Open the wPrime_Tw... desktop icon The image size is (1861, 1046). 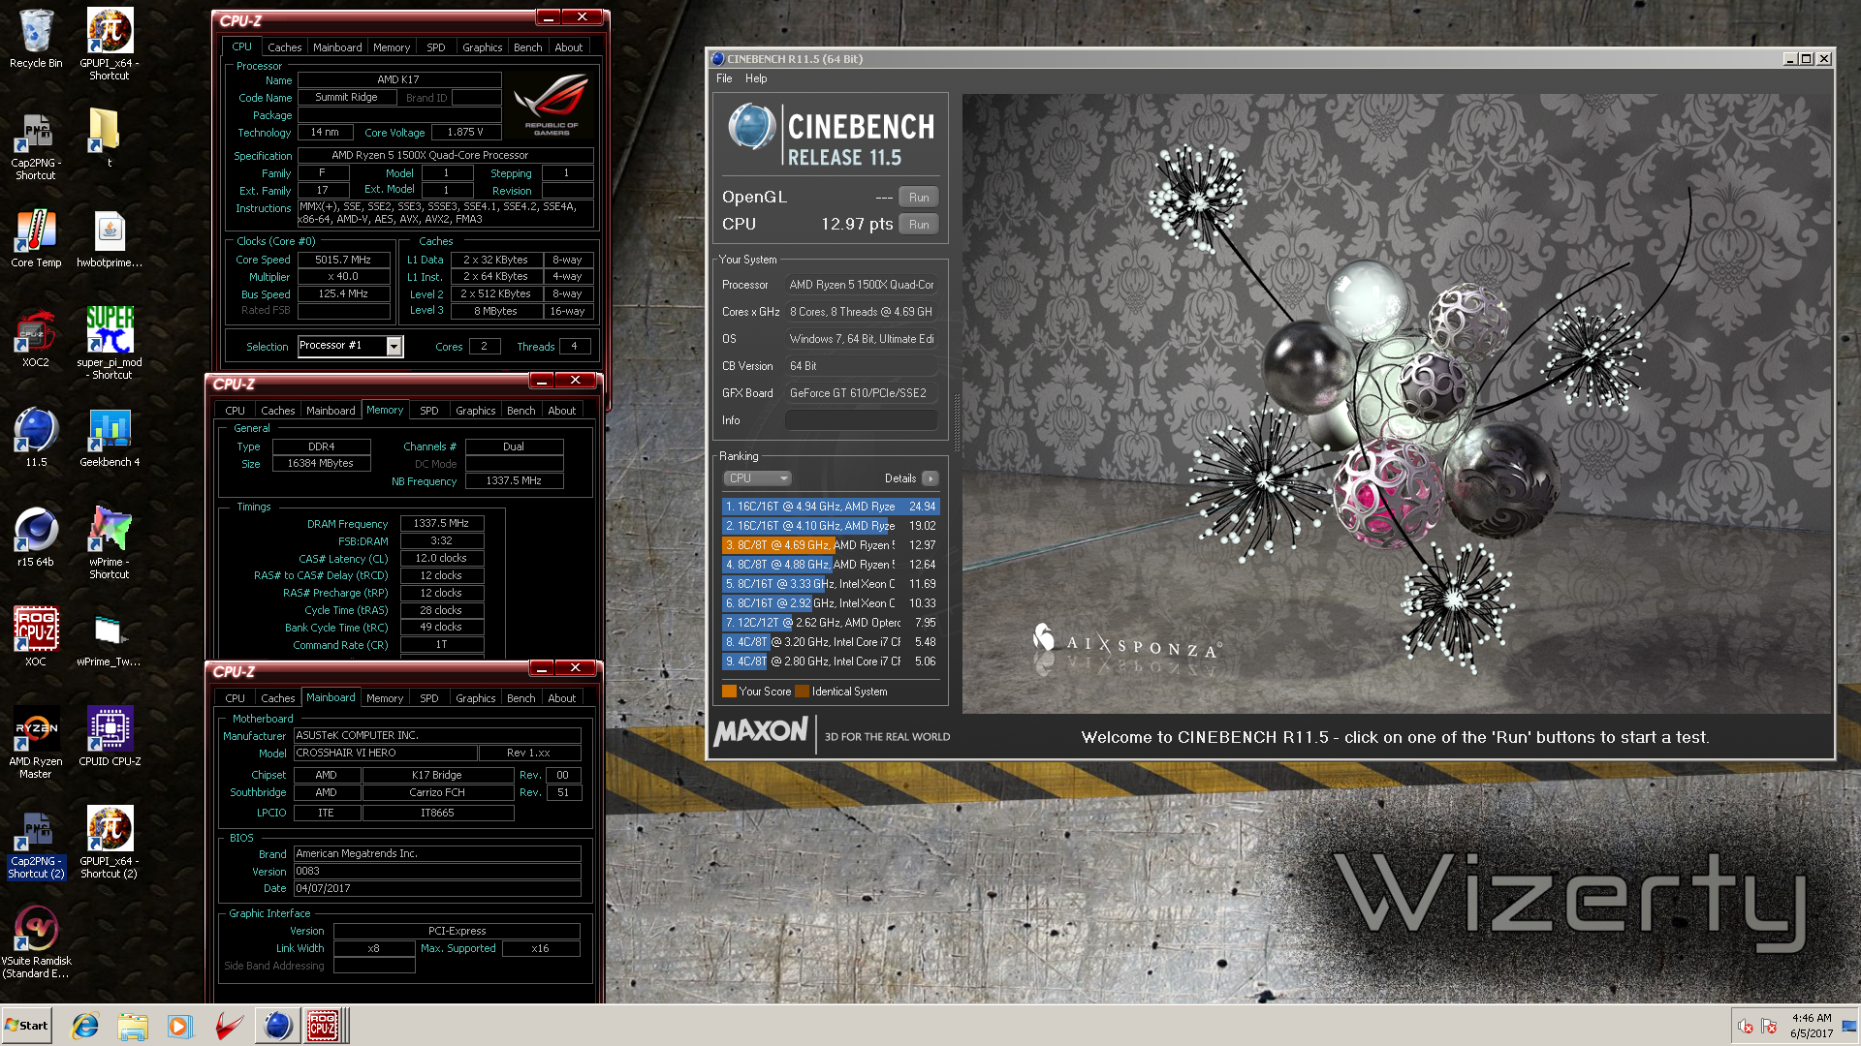click(x=110, y=637)
